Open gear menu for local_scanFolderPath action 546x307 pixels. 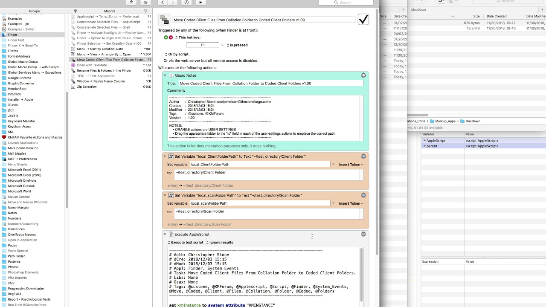(363, 195)
